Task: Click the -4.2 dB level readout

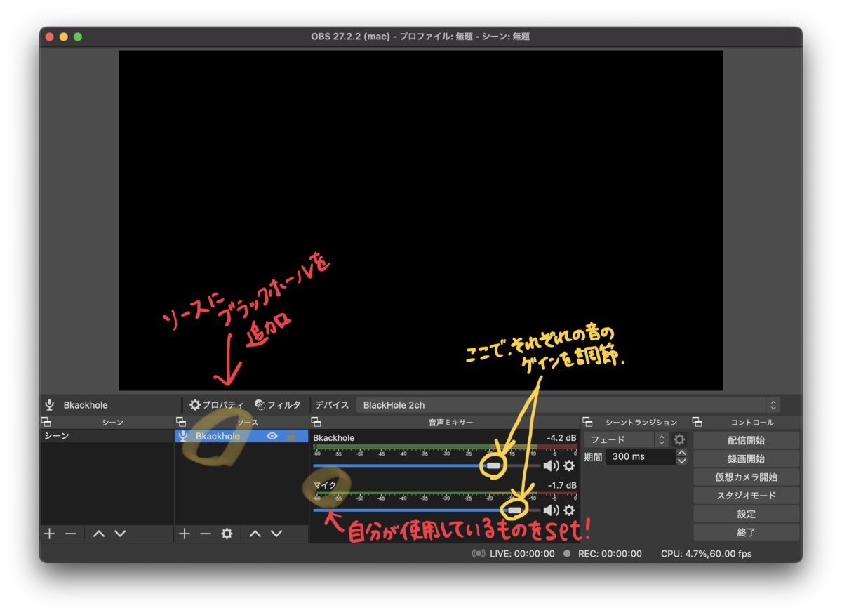Action: click(561, 438)
